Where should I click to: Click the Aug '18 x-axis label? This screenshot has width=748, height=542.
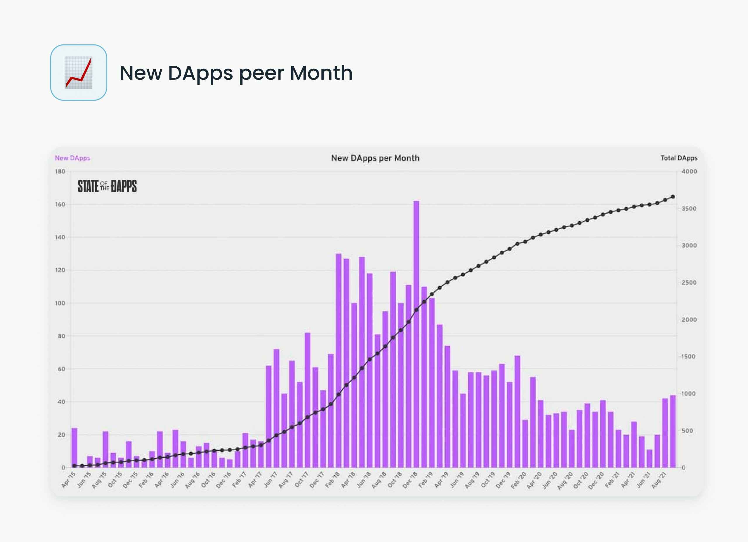tap(379, 480)
